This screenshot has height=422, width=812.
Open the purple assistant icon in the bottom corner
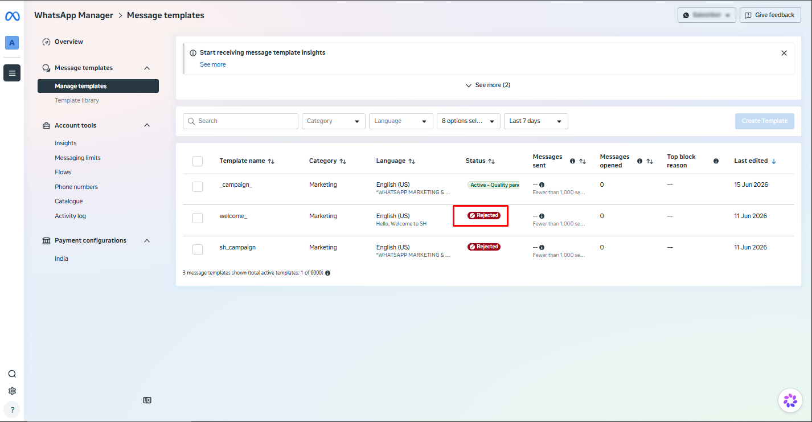click(x=790, y=401)
